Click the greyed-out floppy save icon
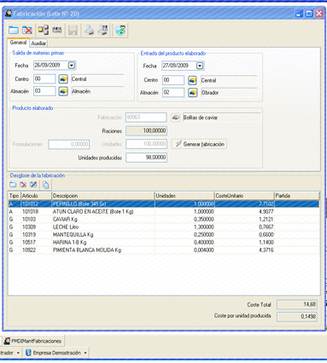The image size is (327, 363). (x=73, y=30)
